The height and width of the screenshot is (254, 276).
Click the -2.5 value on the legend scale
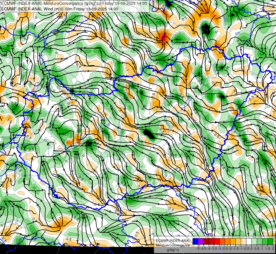(225, 249)
